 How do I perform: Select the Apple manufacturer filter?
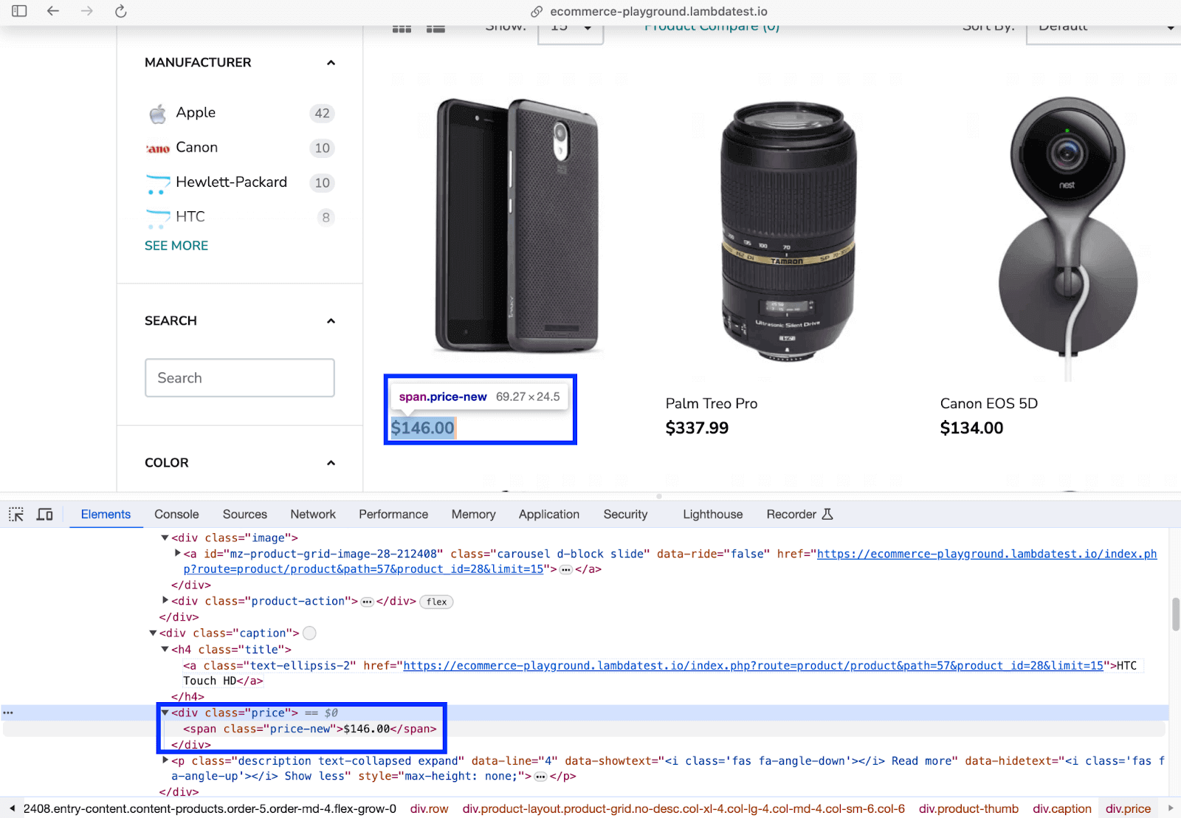(x=196, y=113)
